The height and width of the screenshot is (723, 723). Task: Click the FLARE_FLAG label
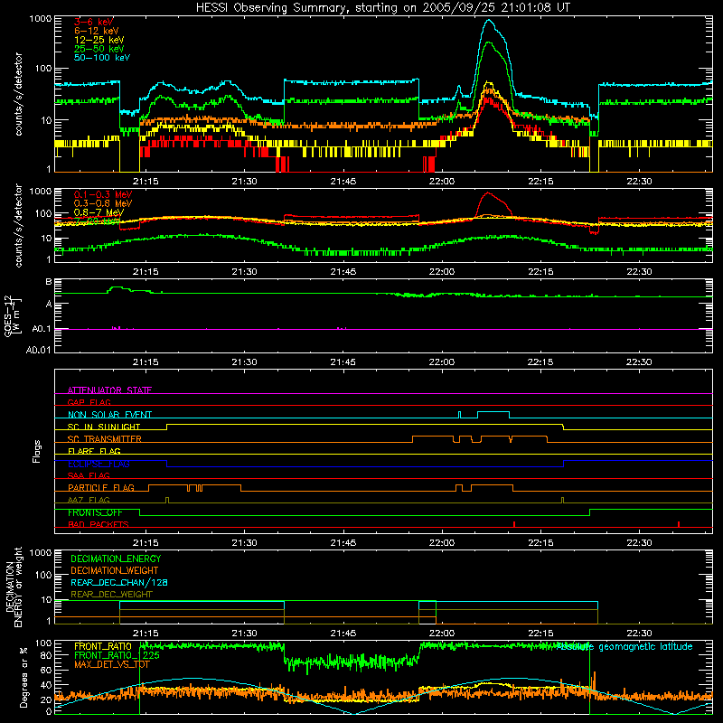(94, 451)
